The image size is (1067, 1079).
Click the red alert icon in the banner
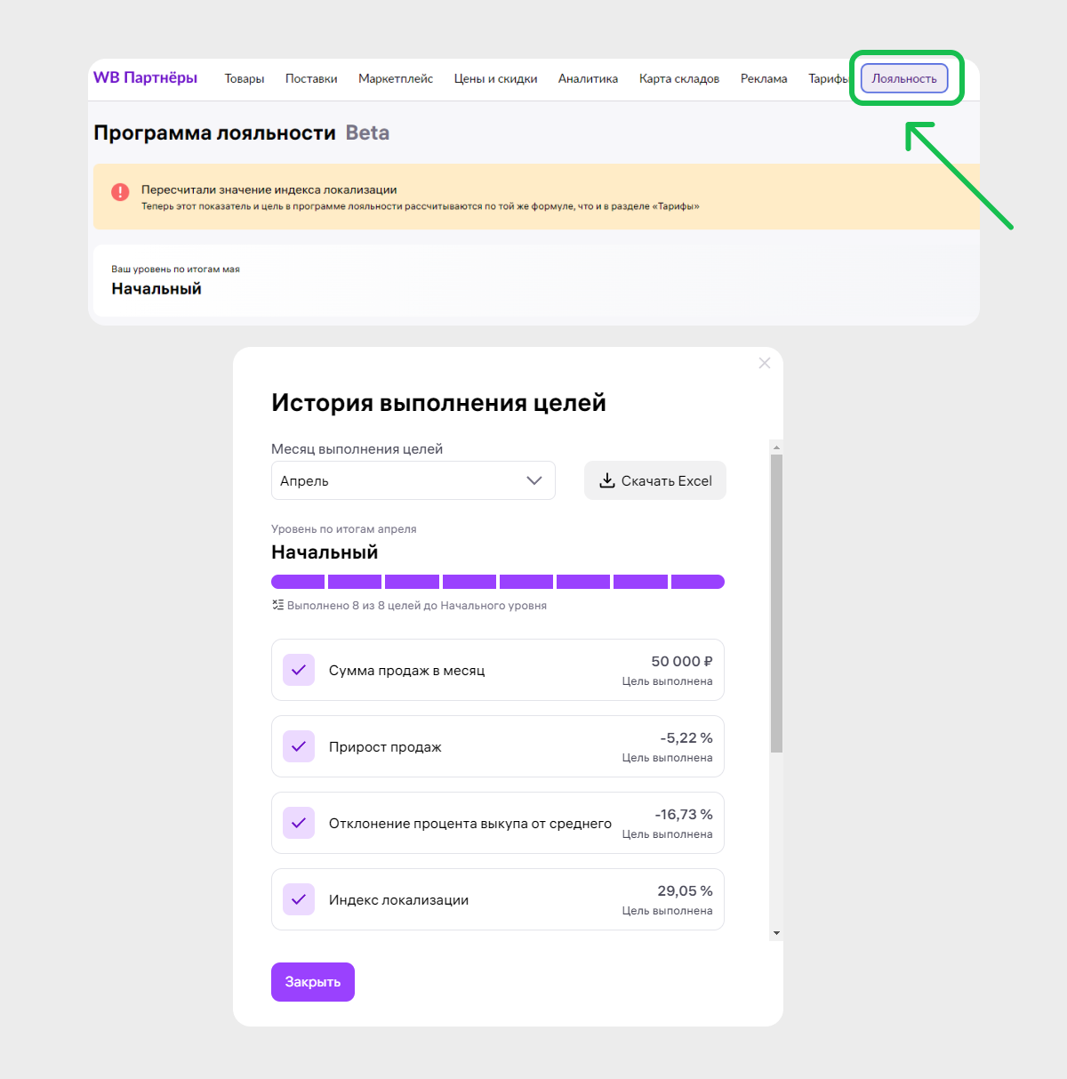tap(120, 191)
